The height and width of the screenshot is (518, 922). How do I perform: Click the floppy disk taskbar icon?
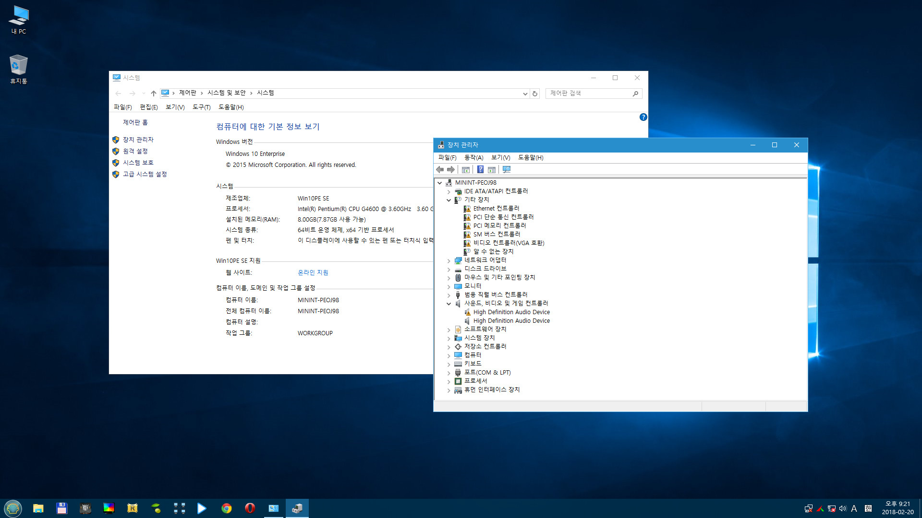pos(61,508)
